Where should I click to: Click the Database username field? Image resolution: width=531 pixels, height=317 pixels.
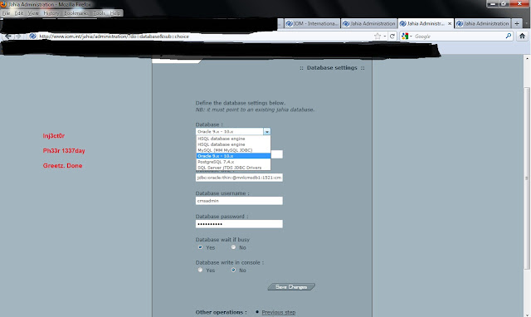pos(239,201)
